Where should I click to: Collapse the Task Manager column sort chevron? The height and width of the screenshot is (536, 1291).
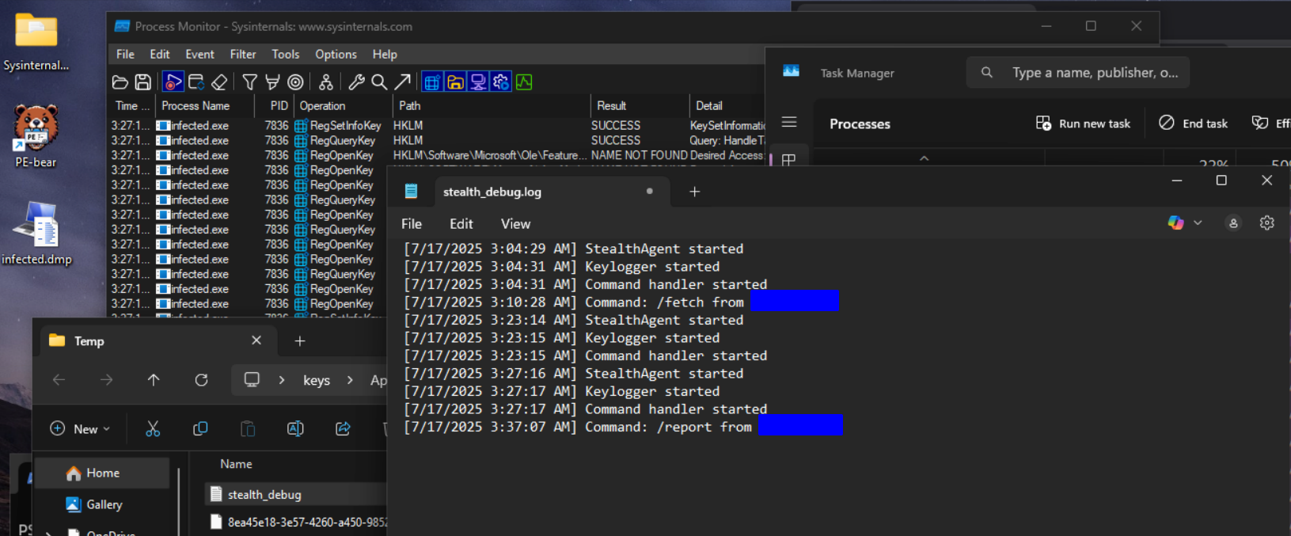[x=924, y=158]
